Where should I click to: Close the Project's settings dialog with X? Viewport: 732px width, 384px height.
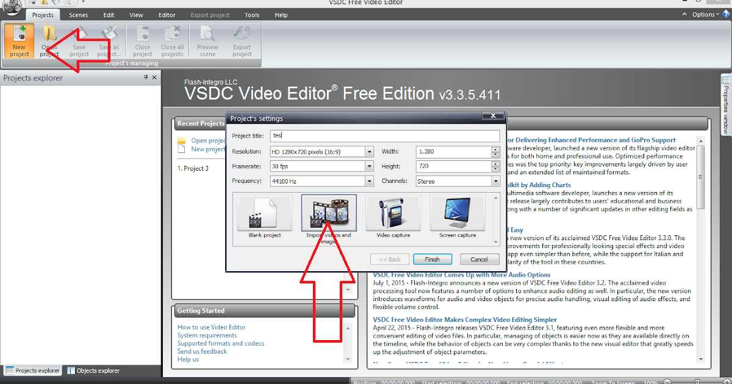492,116
